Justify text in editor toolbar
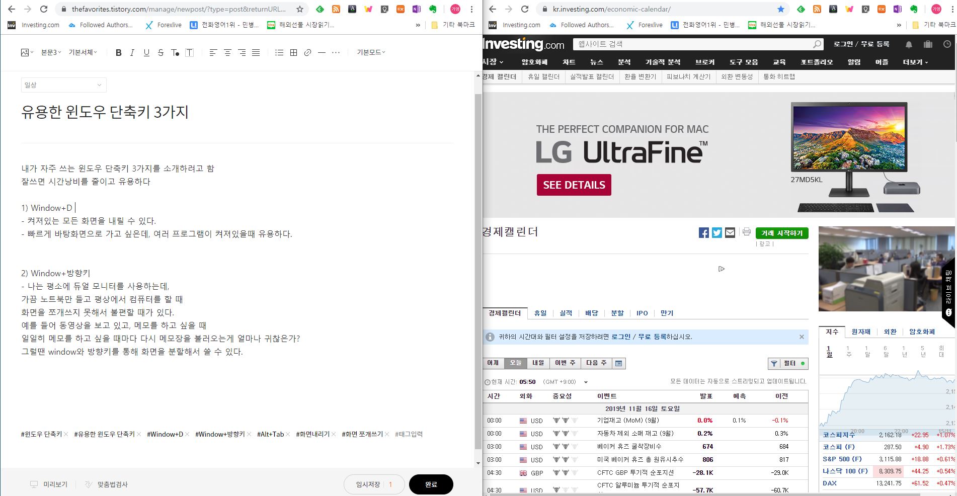Image resolution: width=957 pixels, height=496 pixels. pyautogui.click(x=256, y=52)
